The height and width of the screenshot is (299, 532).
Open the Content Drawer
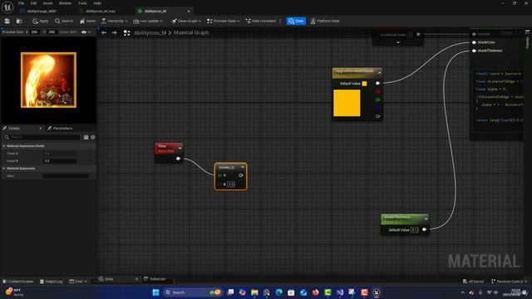[18, 282]
